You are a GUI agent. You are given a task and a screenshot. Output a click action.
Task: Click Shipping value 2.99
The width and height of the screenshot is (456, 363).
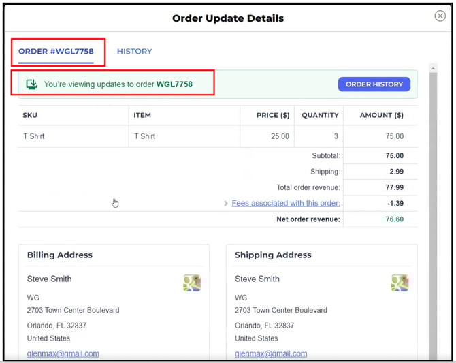tap(396, 172)
